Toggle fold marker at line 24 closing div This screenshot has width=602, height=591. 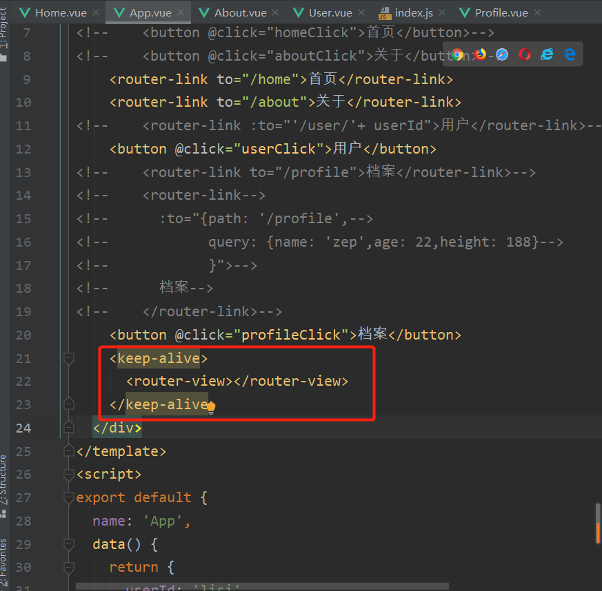(69, 427)
